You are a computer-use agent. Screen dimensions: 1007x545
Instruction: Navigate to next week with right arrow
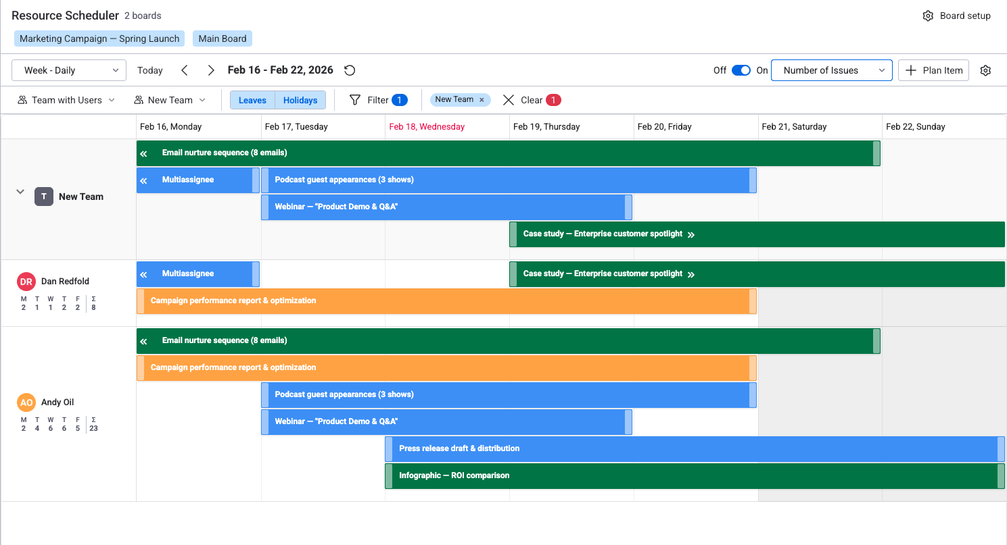[211, 70]
